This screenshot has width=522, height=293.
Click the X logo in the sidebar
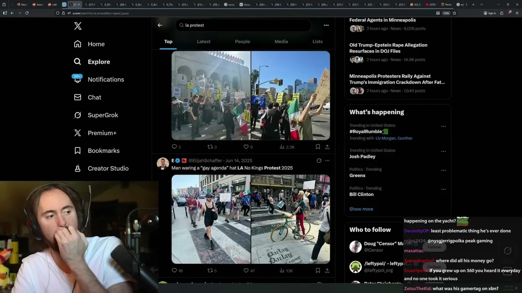[x=78, y=26]
